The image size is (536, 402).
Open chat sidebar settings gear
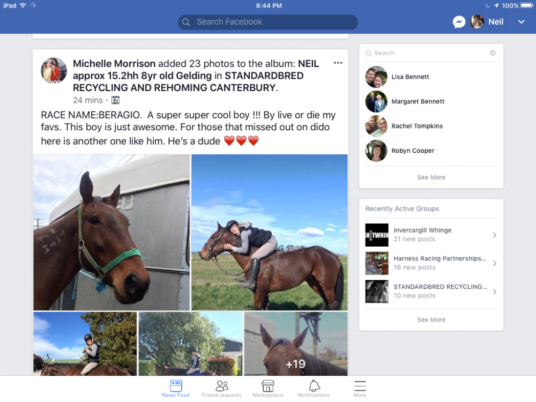[x=492, y=53]
